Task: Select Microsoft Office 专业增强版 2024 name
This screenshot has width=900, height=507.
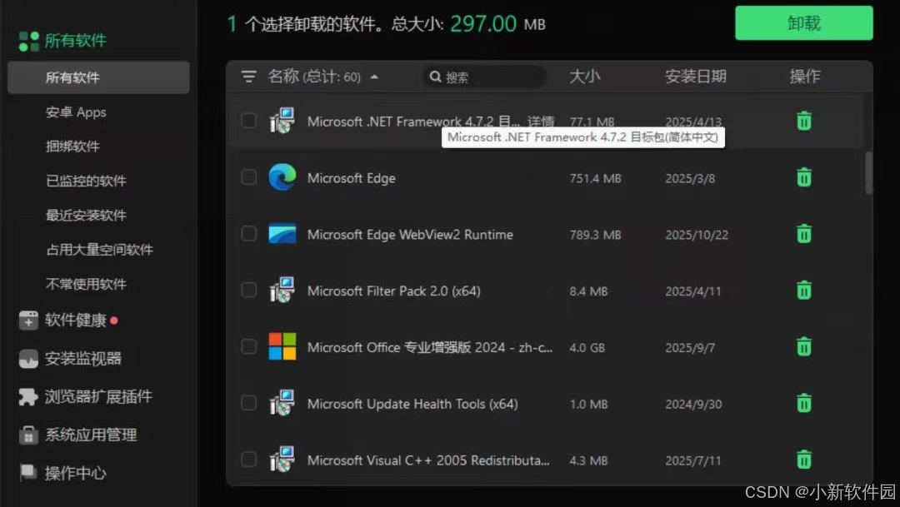Action: pyautogui.click(x=430, y=347)
